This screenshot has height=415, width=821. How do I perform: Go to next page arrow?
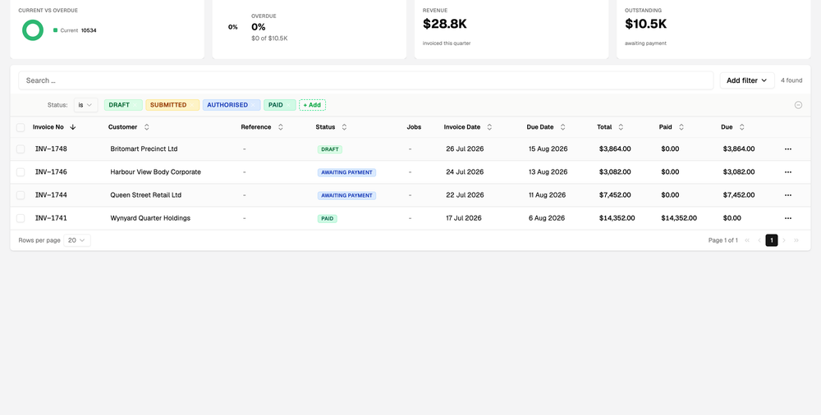coord(784,240)
